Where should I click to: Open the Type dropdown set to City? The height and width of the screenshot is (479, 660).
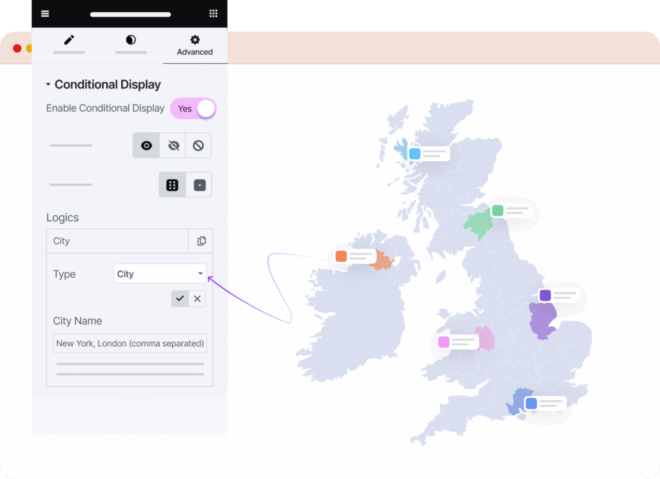(x=159, y=273)
